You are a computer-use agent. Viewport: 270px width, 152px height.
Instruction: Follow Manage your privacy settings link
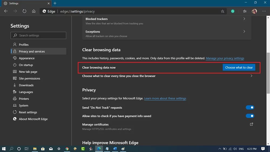[225, 58]
